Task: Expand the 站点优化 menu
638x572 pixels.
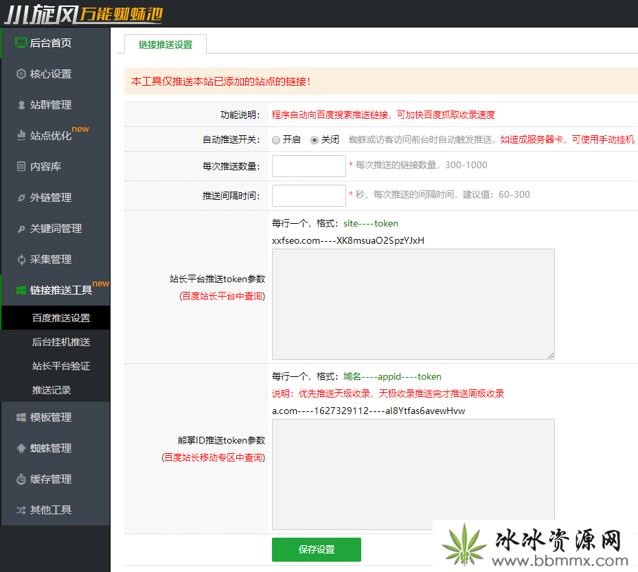Action: pyautogui.click(x=56, y=135)
